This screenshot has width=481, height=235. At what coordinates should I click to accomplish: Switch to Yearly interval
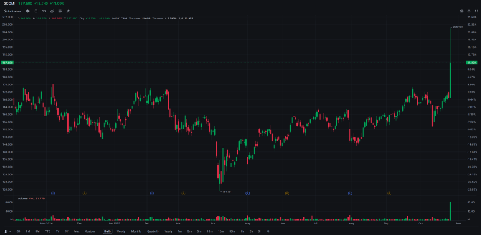click(x=168, y=231)
